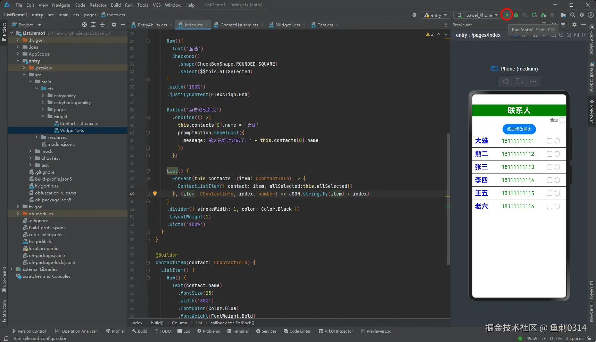The image size is (596, 342).
Task: Open the Refactor menu
Action: [98, 5]
